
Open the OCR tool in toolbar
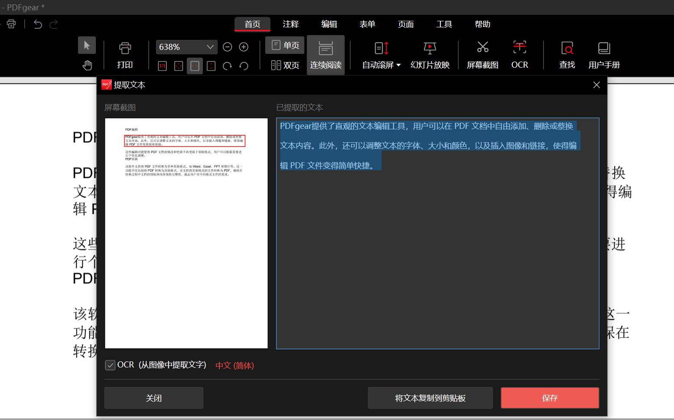pos(520,56)
